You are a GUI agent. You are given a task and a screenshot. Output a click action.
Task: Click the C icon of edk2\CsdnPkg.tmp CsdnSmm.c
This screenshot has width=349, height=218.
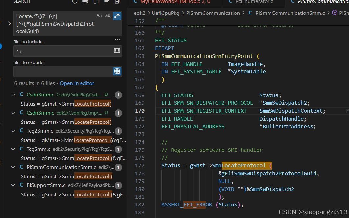coord(22,113)
